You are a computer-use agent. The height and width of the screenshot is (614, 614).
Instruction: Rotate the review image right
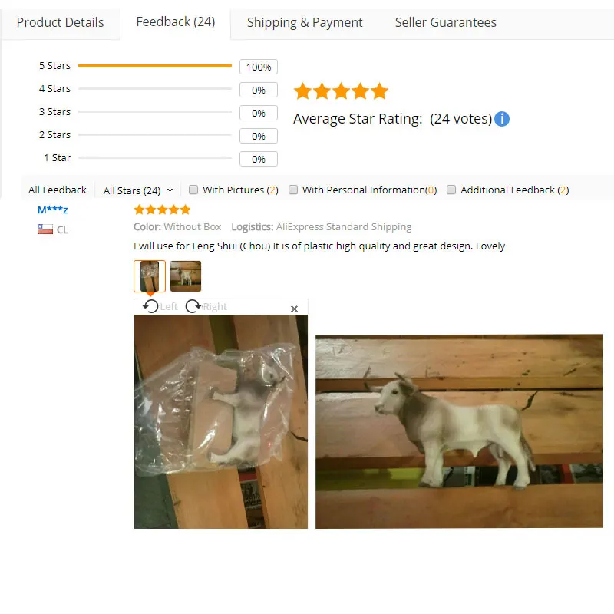206,306
